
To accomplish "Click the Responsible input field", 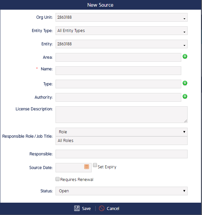I will point(121,154).
